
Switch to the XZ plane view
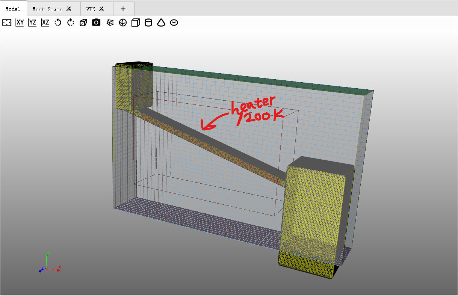click(45, 23)
